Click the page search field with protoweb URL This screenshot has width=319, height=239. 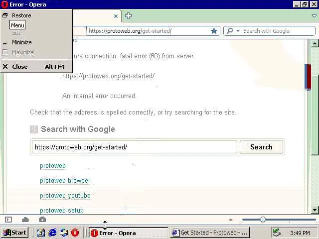[135, 147]
